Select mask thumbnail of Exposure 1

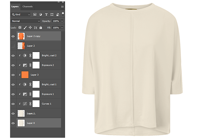coord(36,94)
